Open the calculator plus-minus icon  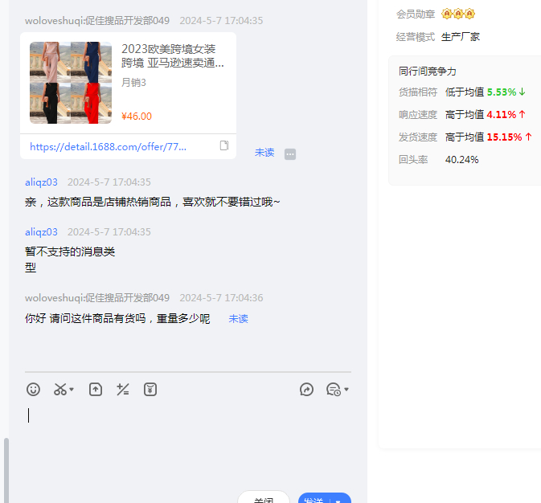pos(123,390)
